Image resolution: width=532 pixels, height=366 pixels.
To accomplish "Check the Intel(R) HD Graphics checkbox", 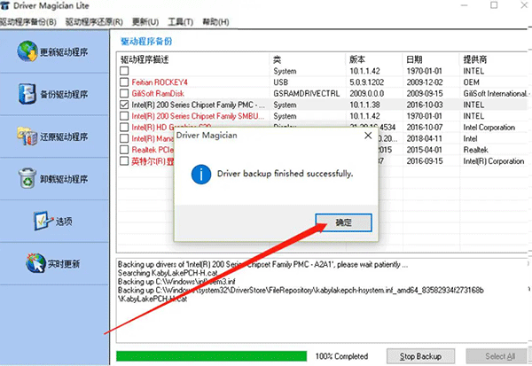I will click(124, 128).
